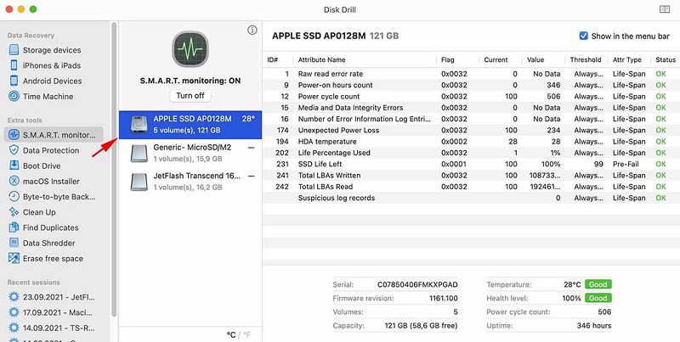Open iPhones & iPads recovery
Viewport: 680px width, 342px height.
(x=52, y=65)
